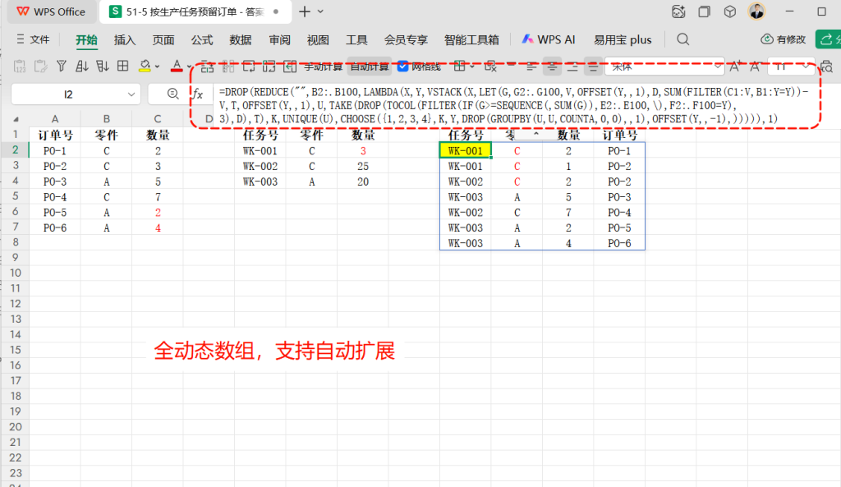Click the ribbon search magnifier icon
The image size is (841, 487).
point(682,39)
